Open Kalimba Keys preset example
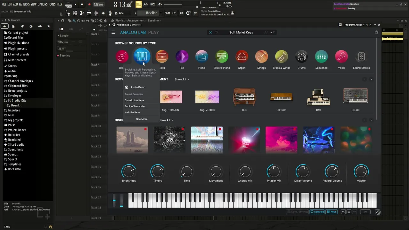Image resolution: width=409 pixels, height=230 pixels. (x=133, y=112)
